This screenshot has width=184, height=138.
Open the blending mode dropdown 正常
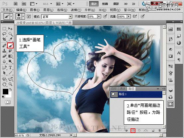[57, 17]
